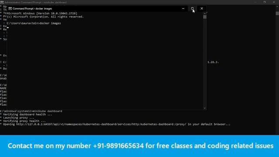Image resolution: width=279 pixels, height=157 pixels.
Task: Click scroll up arrow in docker images window
Action: (205, 14)
